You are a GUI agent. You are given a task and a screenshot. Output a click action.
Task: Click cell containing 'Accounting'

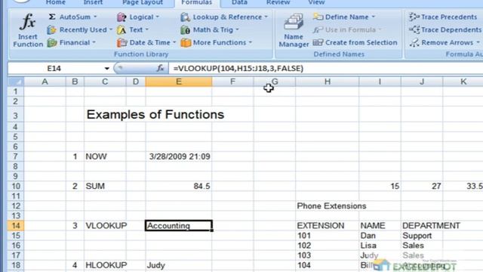coord(179,226)
